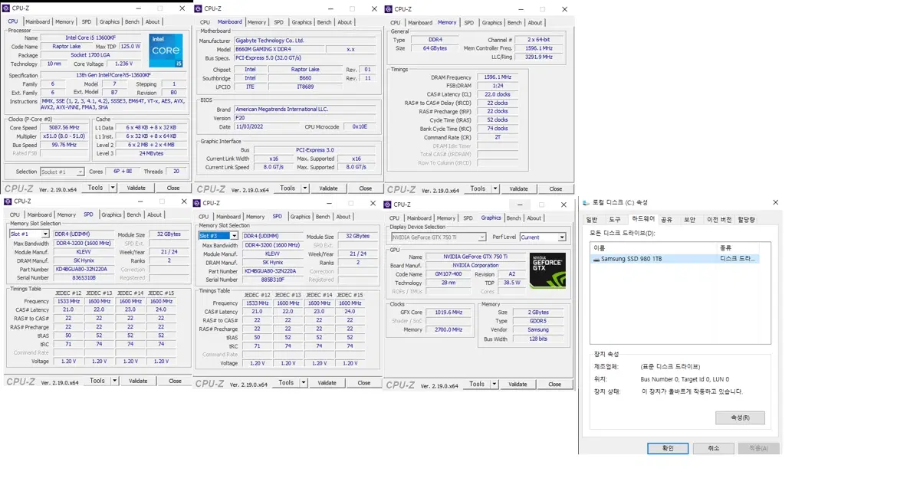Open the Tools dropdown arrow in the processor window

coord(114,188)
